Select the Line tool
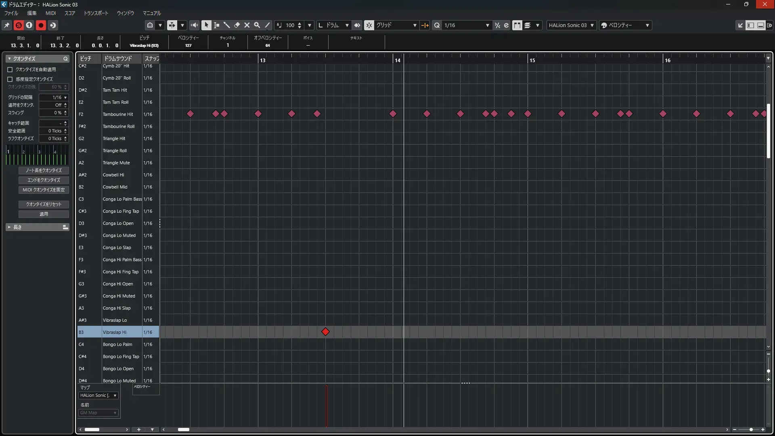Viewport: 775px width, 436px height. click(267, 25)
